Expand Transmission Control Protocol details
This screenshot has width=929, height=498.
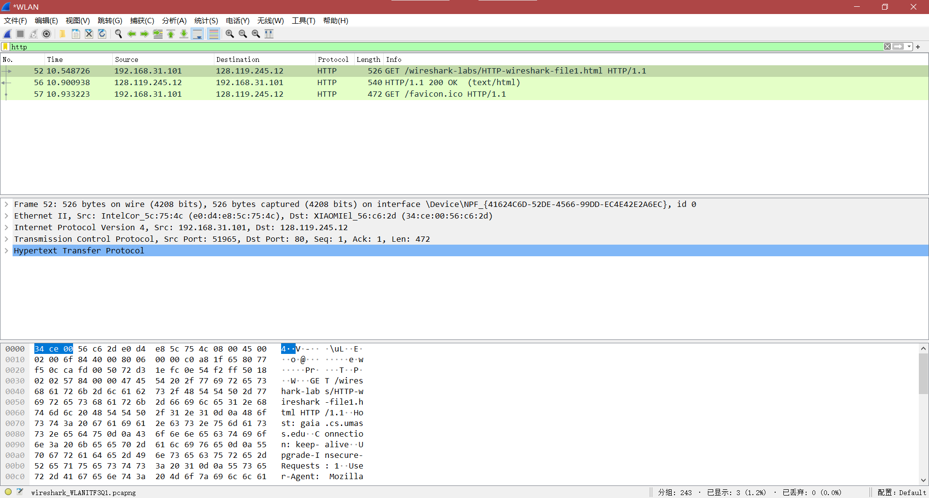pyautogui.click(x=6, y=239)
